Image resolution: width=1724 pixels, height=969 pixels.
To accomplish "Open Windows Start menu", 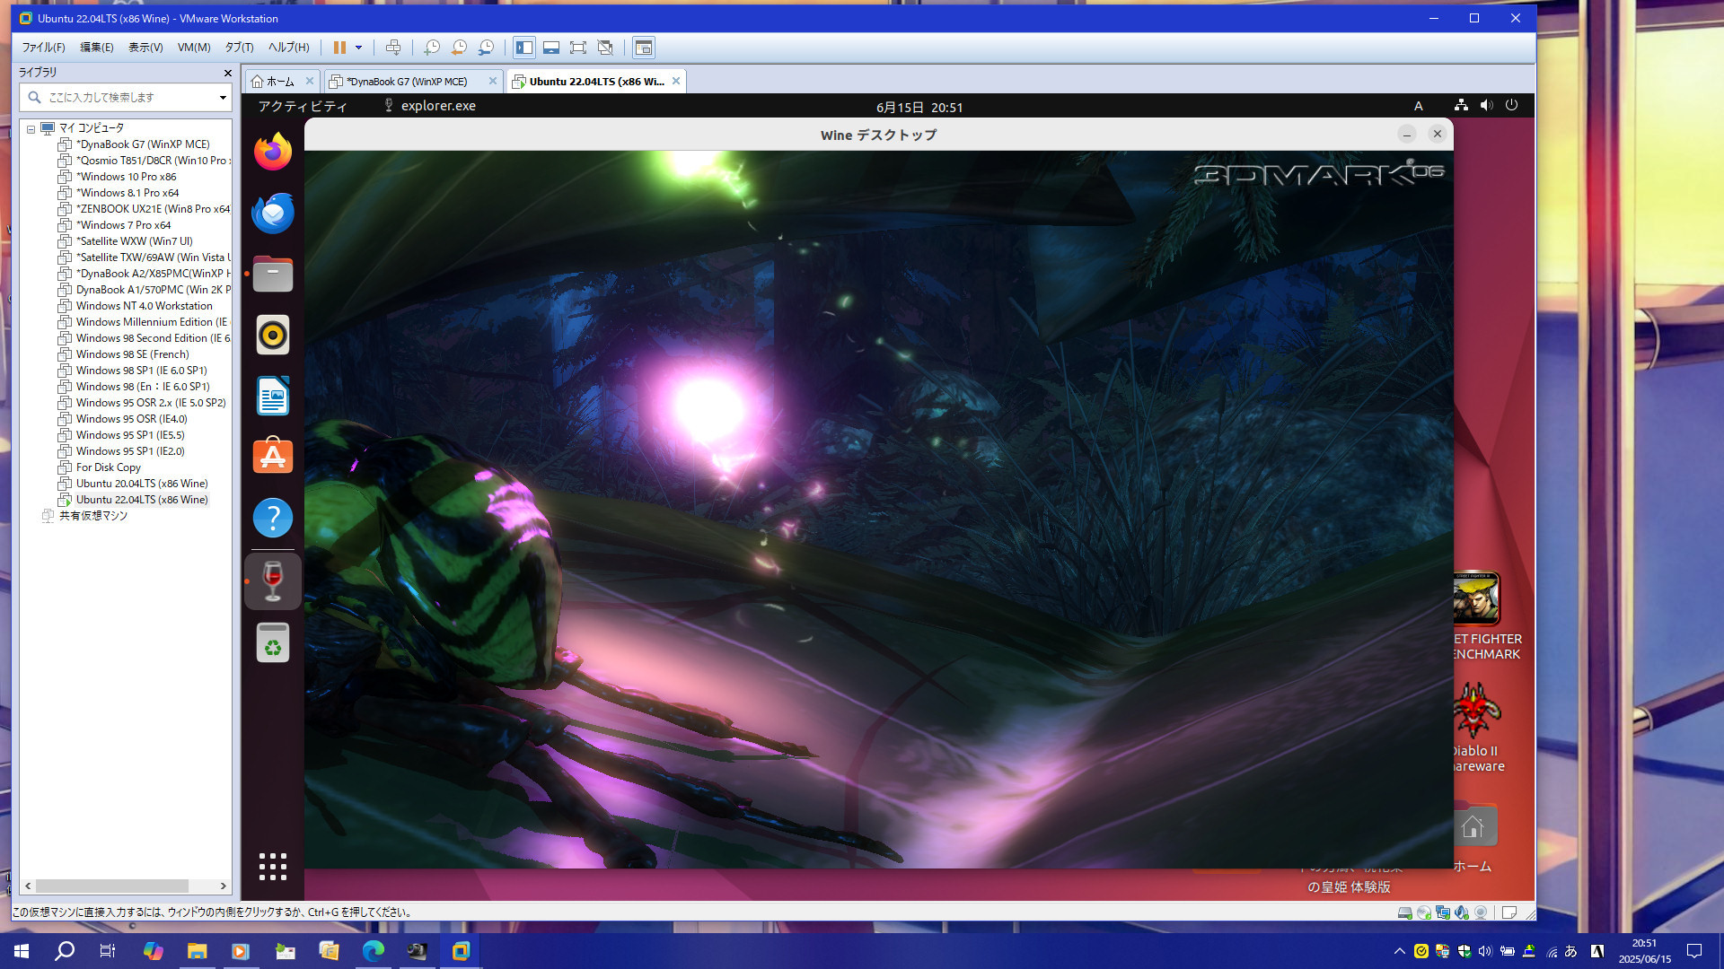I will tap(22, 951).
